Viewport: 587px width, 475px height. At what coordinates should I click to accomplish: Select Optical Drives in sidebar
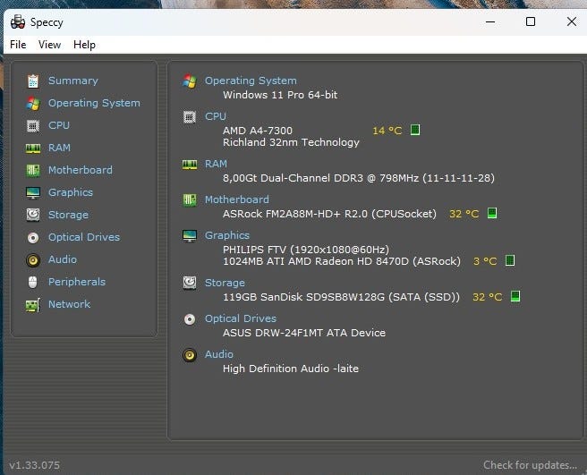(84, 237)
